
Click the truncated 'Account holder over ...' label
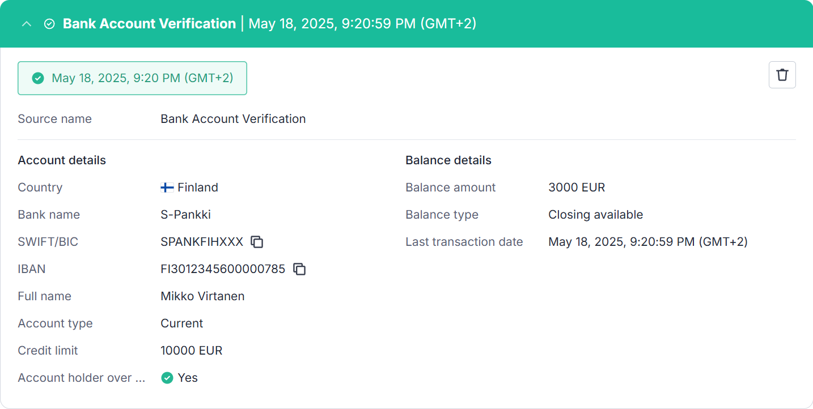[82, 378]
